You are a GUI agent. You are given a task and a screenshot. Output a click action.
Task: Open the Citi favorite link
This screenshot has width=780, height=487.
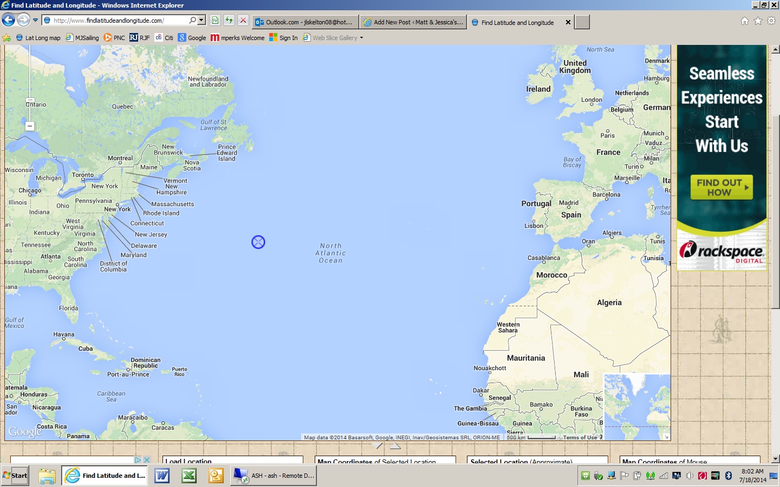coord(164,38)
